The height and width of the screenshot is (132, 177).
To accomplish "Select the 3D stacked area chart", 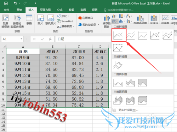I will pos(130,101).
